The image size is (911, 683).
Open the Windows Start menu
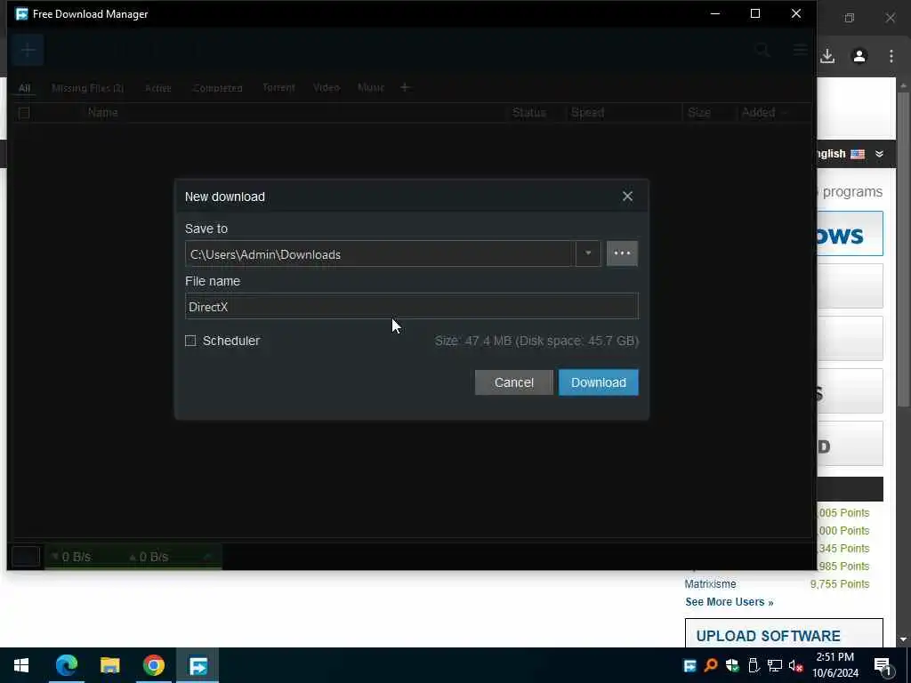pyautogui.click(x=21, y=665)
